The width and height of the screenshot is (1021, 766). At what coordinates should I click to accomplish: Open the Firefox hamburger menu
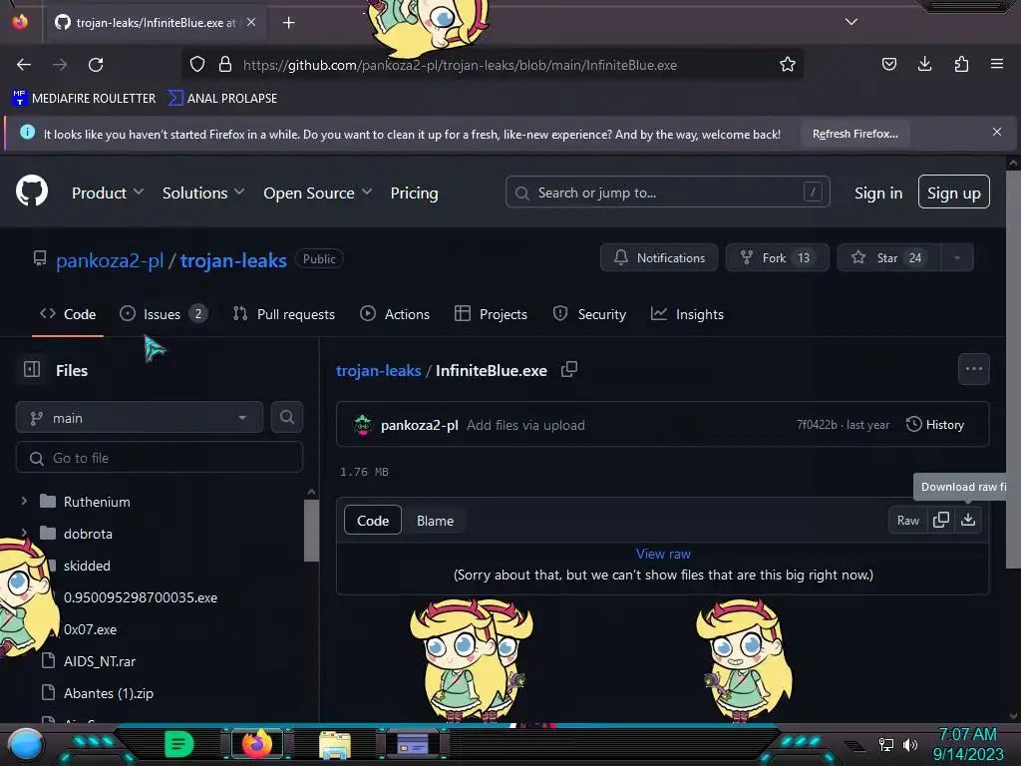pyautogui.click(x=997, y=64)
